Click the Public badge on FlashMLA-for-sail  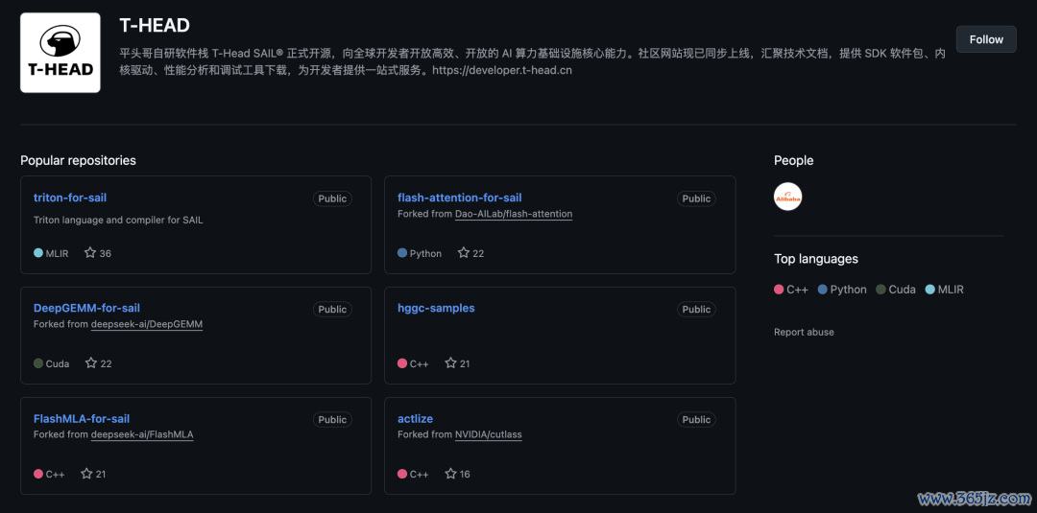click(x=332, y=419)
